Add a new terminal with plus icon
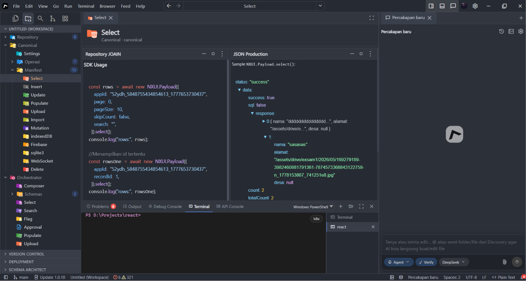Screen dimensions: 526x281 coord(341,206)
